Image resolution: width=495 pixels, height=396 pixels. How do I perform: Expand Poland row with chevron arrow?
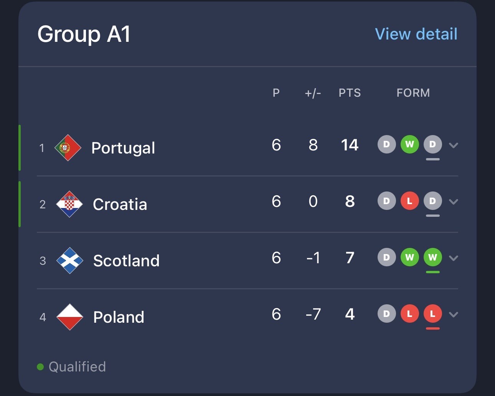point(454,315)
